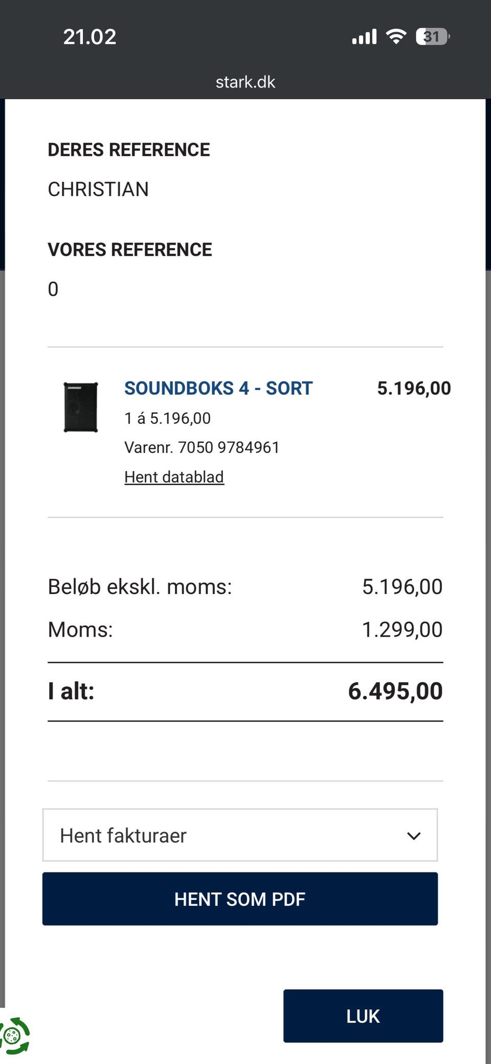Click the VORES REFERENCE heading
The width and height of the screenshot is (491, 1064).
(130, 250)
